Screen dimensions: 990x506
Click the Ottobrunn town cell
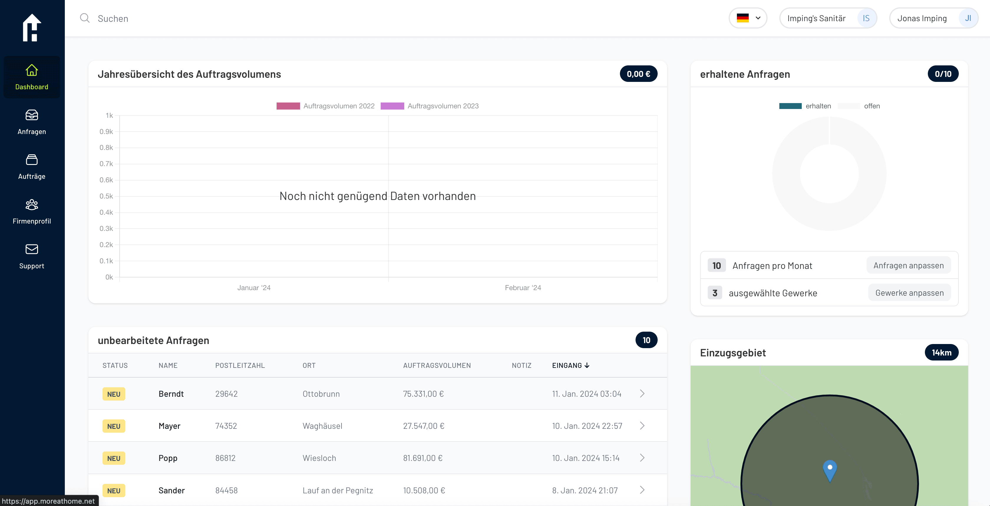pos(321,394)
